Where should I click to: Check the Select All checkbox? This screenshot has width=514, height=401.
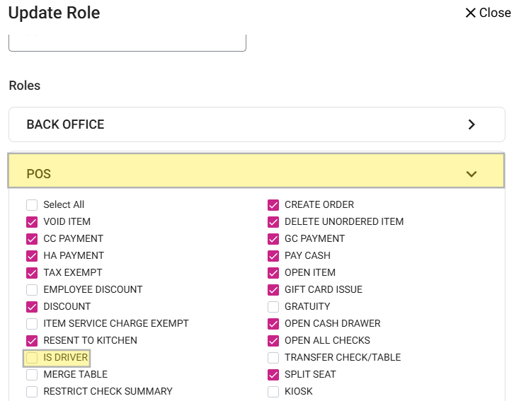(x=32, y=205)
